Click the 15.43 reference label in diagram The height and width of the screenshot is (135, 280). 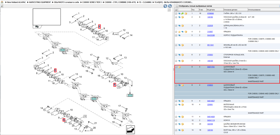click(x=130, y=95)
